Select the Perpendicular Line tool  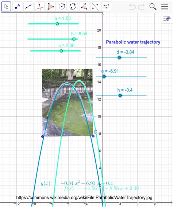(x=39, y=6)
